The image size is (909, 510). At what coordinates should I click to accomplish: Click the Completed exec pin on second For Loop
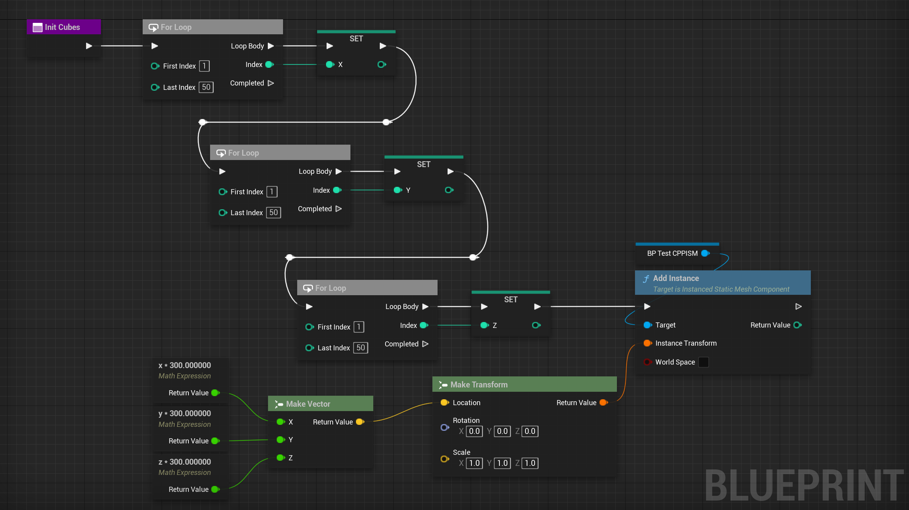pyautogui.click(x=338, y=209)
